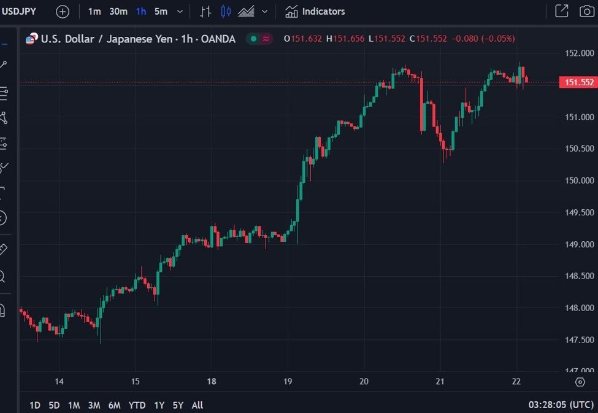
Task: Select the candlestick chart type icon
Action: [x=226, y=12]
